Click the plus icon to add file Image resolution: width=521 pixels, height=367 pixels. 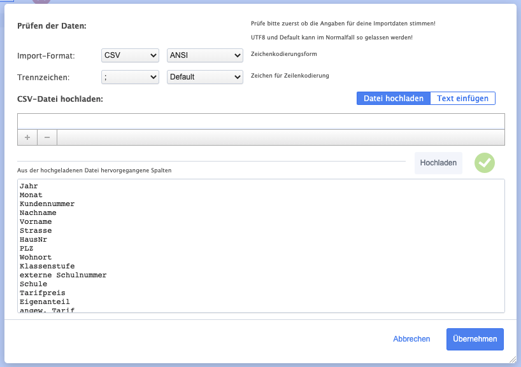coord(27,137)
